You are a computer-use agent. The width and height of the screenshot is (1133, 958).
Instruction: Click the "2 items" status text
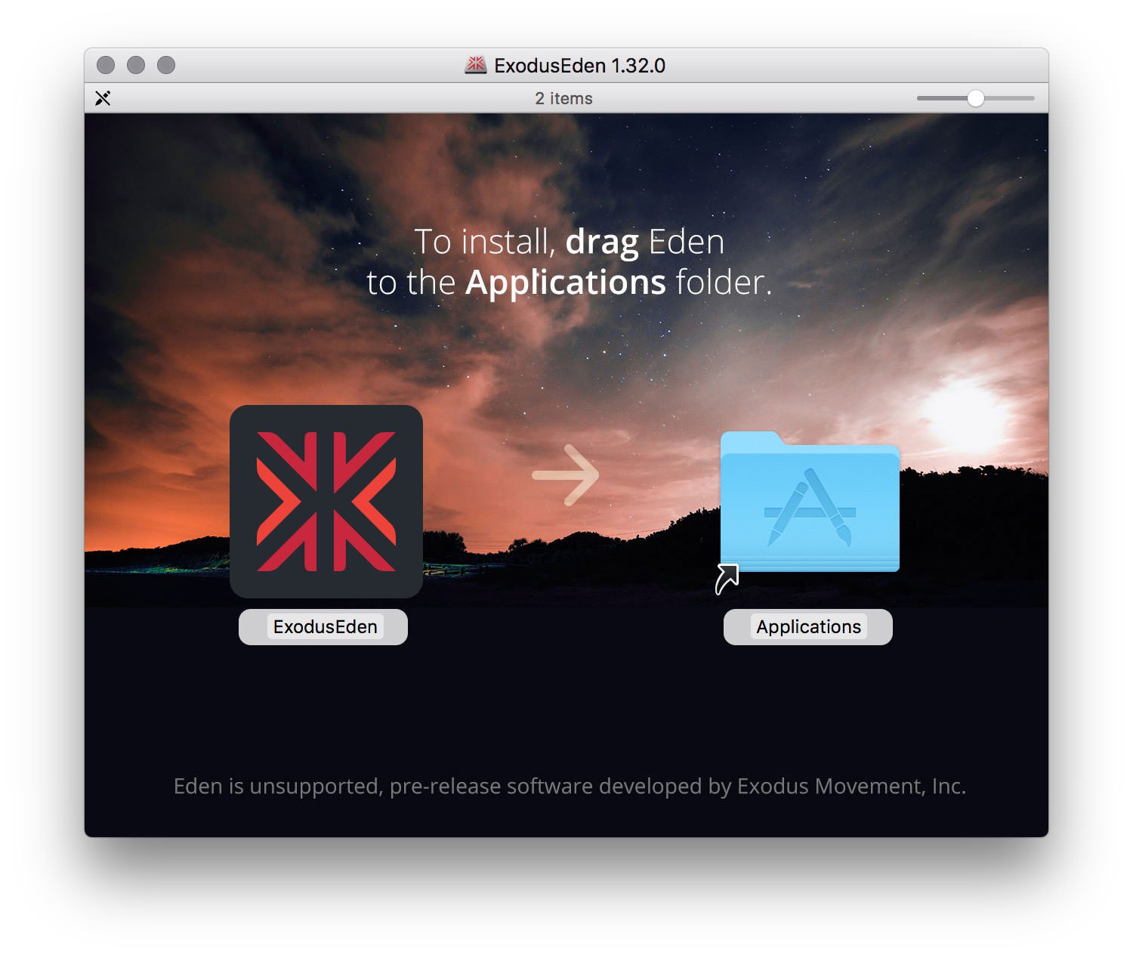pos(563,98)
